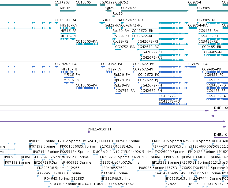Viewport: 228px width, 188px height.
Task: Click the CG9754-PA protein feature
Action: click(198, 64)
